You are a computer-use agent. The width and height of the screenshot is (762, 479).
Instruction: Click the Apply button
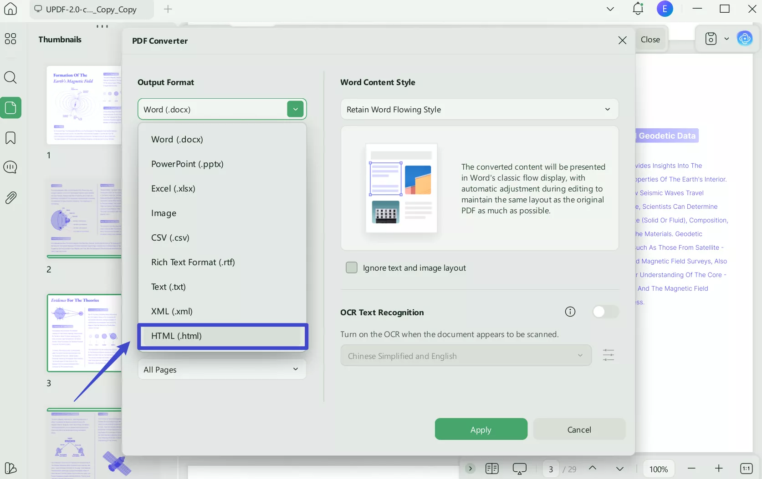pos(481,429)
